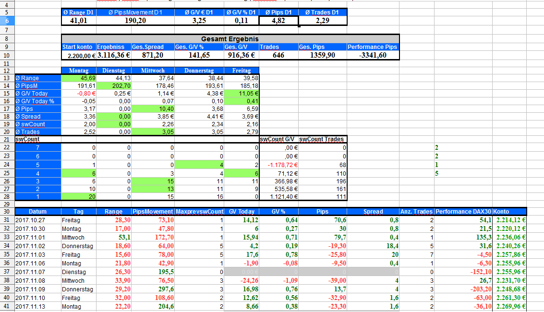
Task: Click row header number 30
Action: [x=7, y=211]
